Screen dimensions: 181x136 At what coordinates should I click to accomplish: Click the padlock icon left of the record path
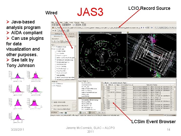click(53, 28)
